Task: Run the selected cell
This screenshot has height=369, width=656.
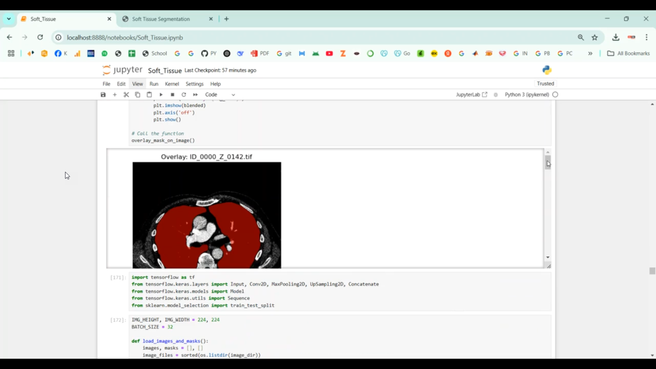Action: click(161, 95)
